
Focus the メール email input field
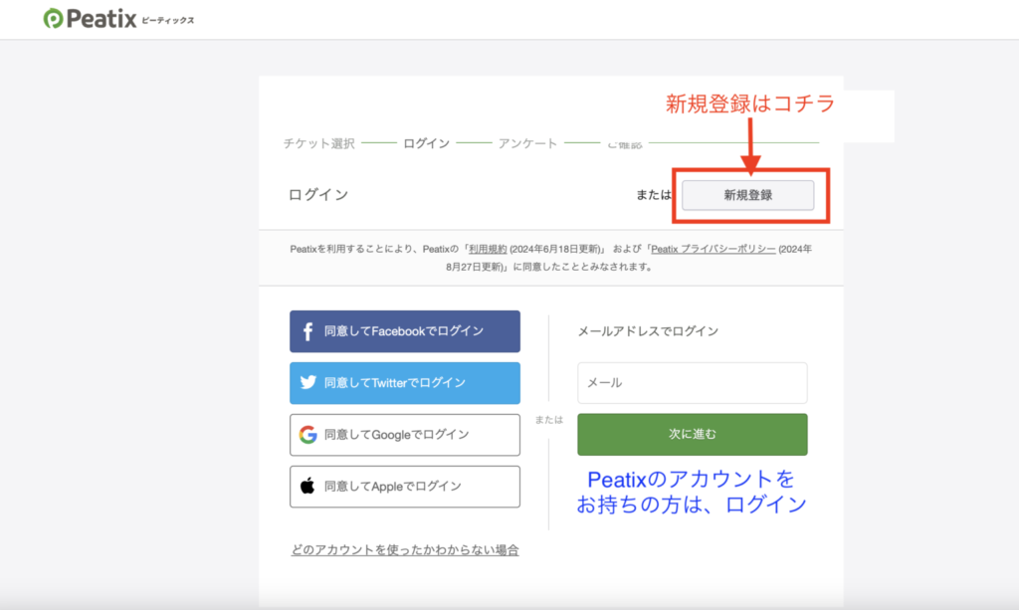pos(692,383)
